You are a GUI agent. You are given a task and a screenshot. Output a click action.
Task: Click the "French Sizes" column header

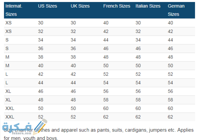click(116, 6)
